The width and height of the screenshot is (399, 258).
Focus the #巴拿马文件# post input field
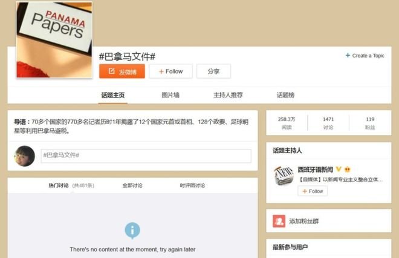click(146, 156)
